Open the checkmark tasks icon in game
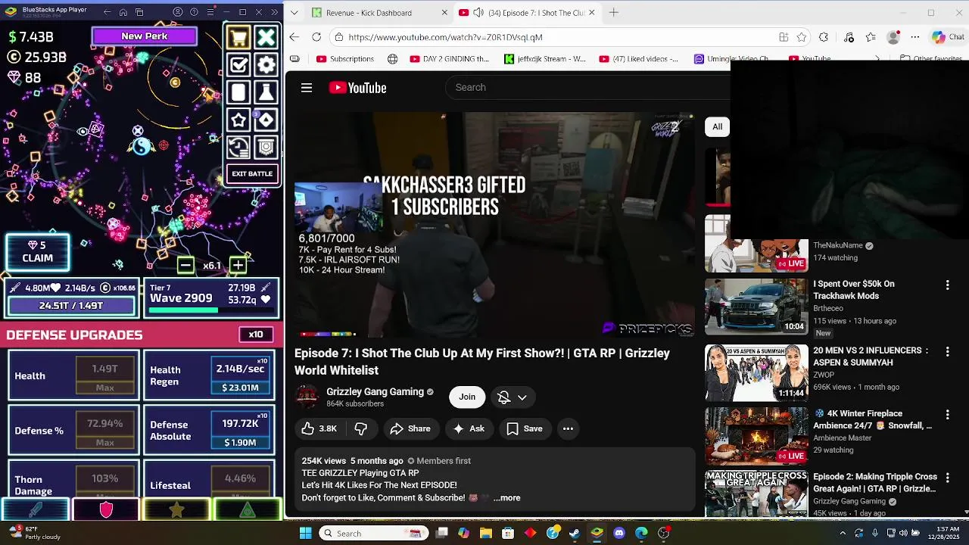Image resolution: width=969 pixels, height=545 pixels. [x=238, y=65]
